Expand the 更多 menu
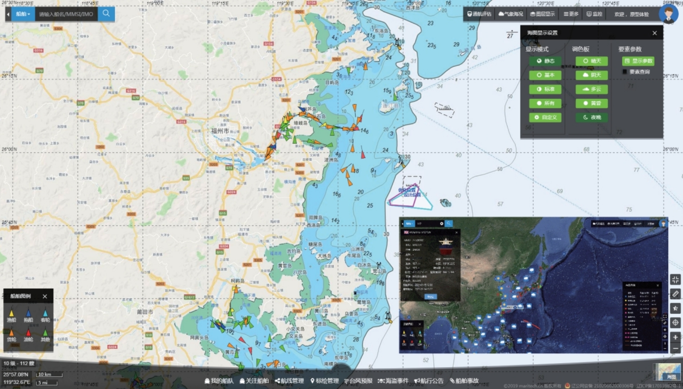This screenshot has height=389, width=683. point(571,14)
